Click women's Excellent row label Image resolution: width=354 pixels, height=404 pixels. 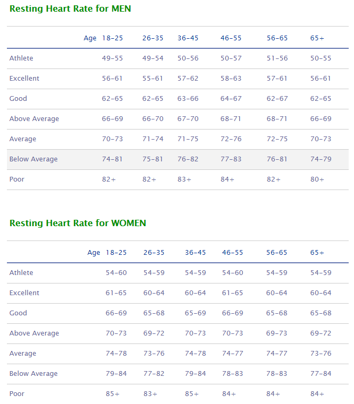point(24,293)
